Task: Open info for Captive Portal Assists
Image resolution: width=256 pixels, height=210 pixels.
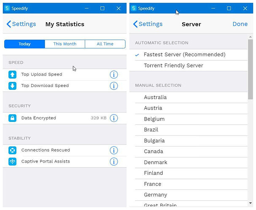Action: click(114, 162)
